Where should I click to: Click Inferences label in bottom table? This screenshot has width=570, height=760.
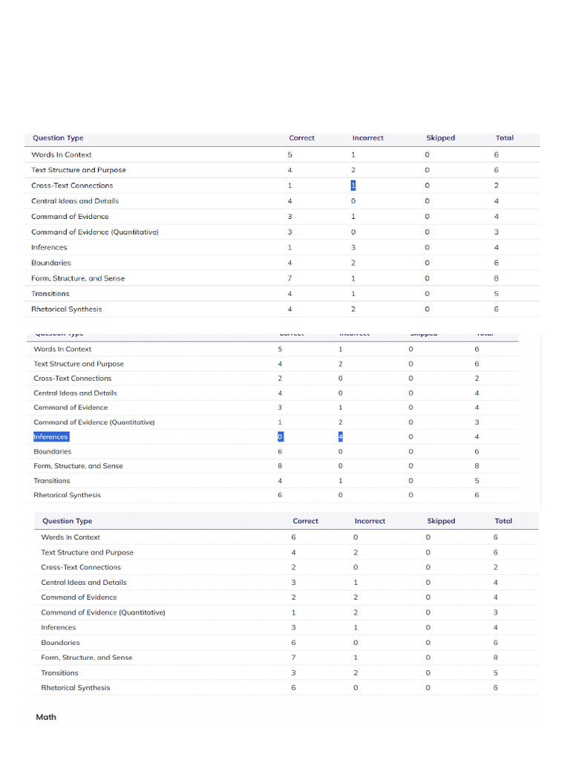coord(59,627)
